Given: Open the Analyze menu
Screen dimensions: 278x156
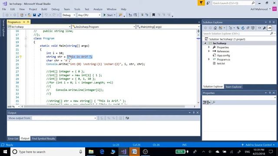Looking at the screenshot, I should (x=98, y=9).
